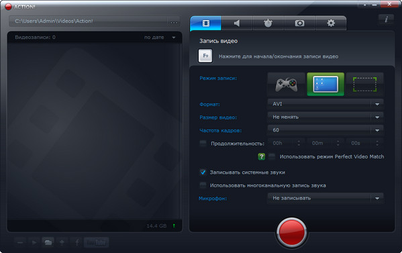402x253 pixels.
Task: Enable многоканальную запись звука checkbox
Action: tap(203, 185)
